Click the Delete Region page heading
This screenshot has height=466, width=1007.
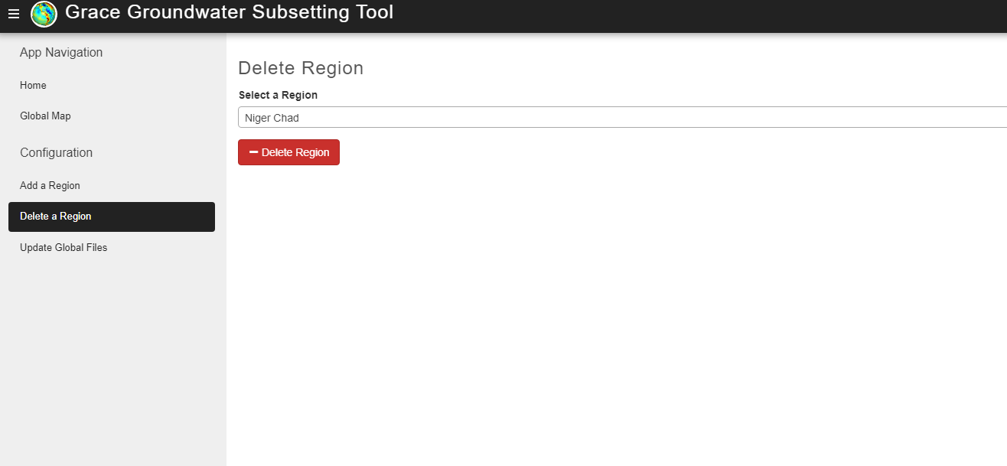301,68
